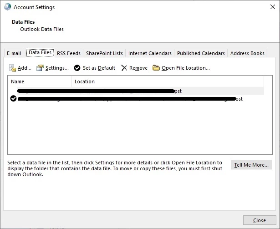Image resolution: width=280 pixels, height=229 pixels.
Task: Switch to the RSS Feeds tab
Action: click(69, 53)
